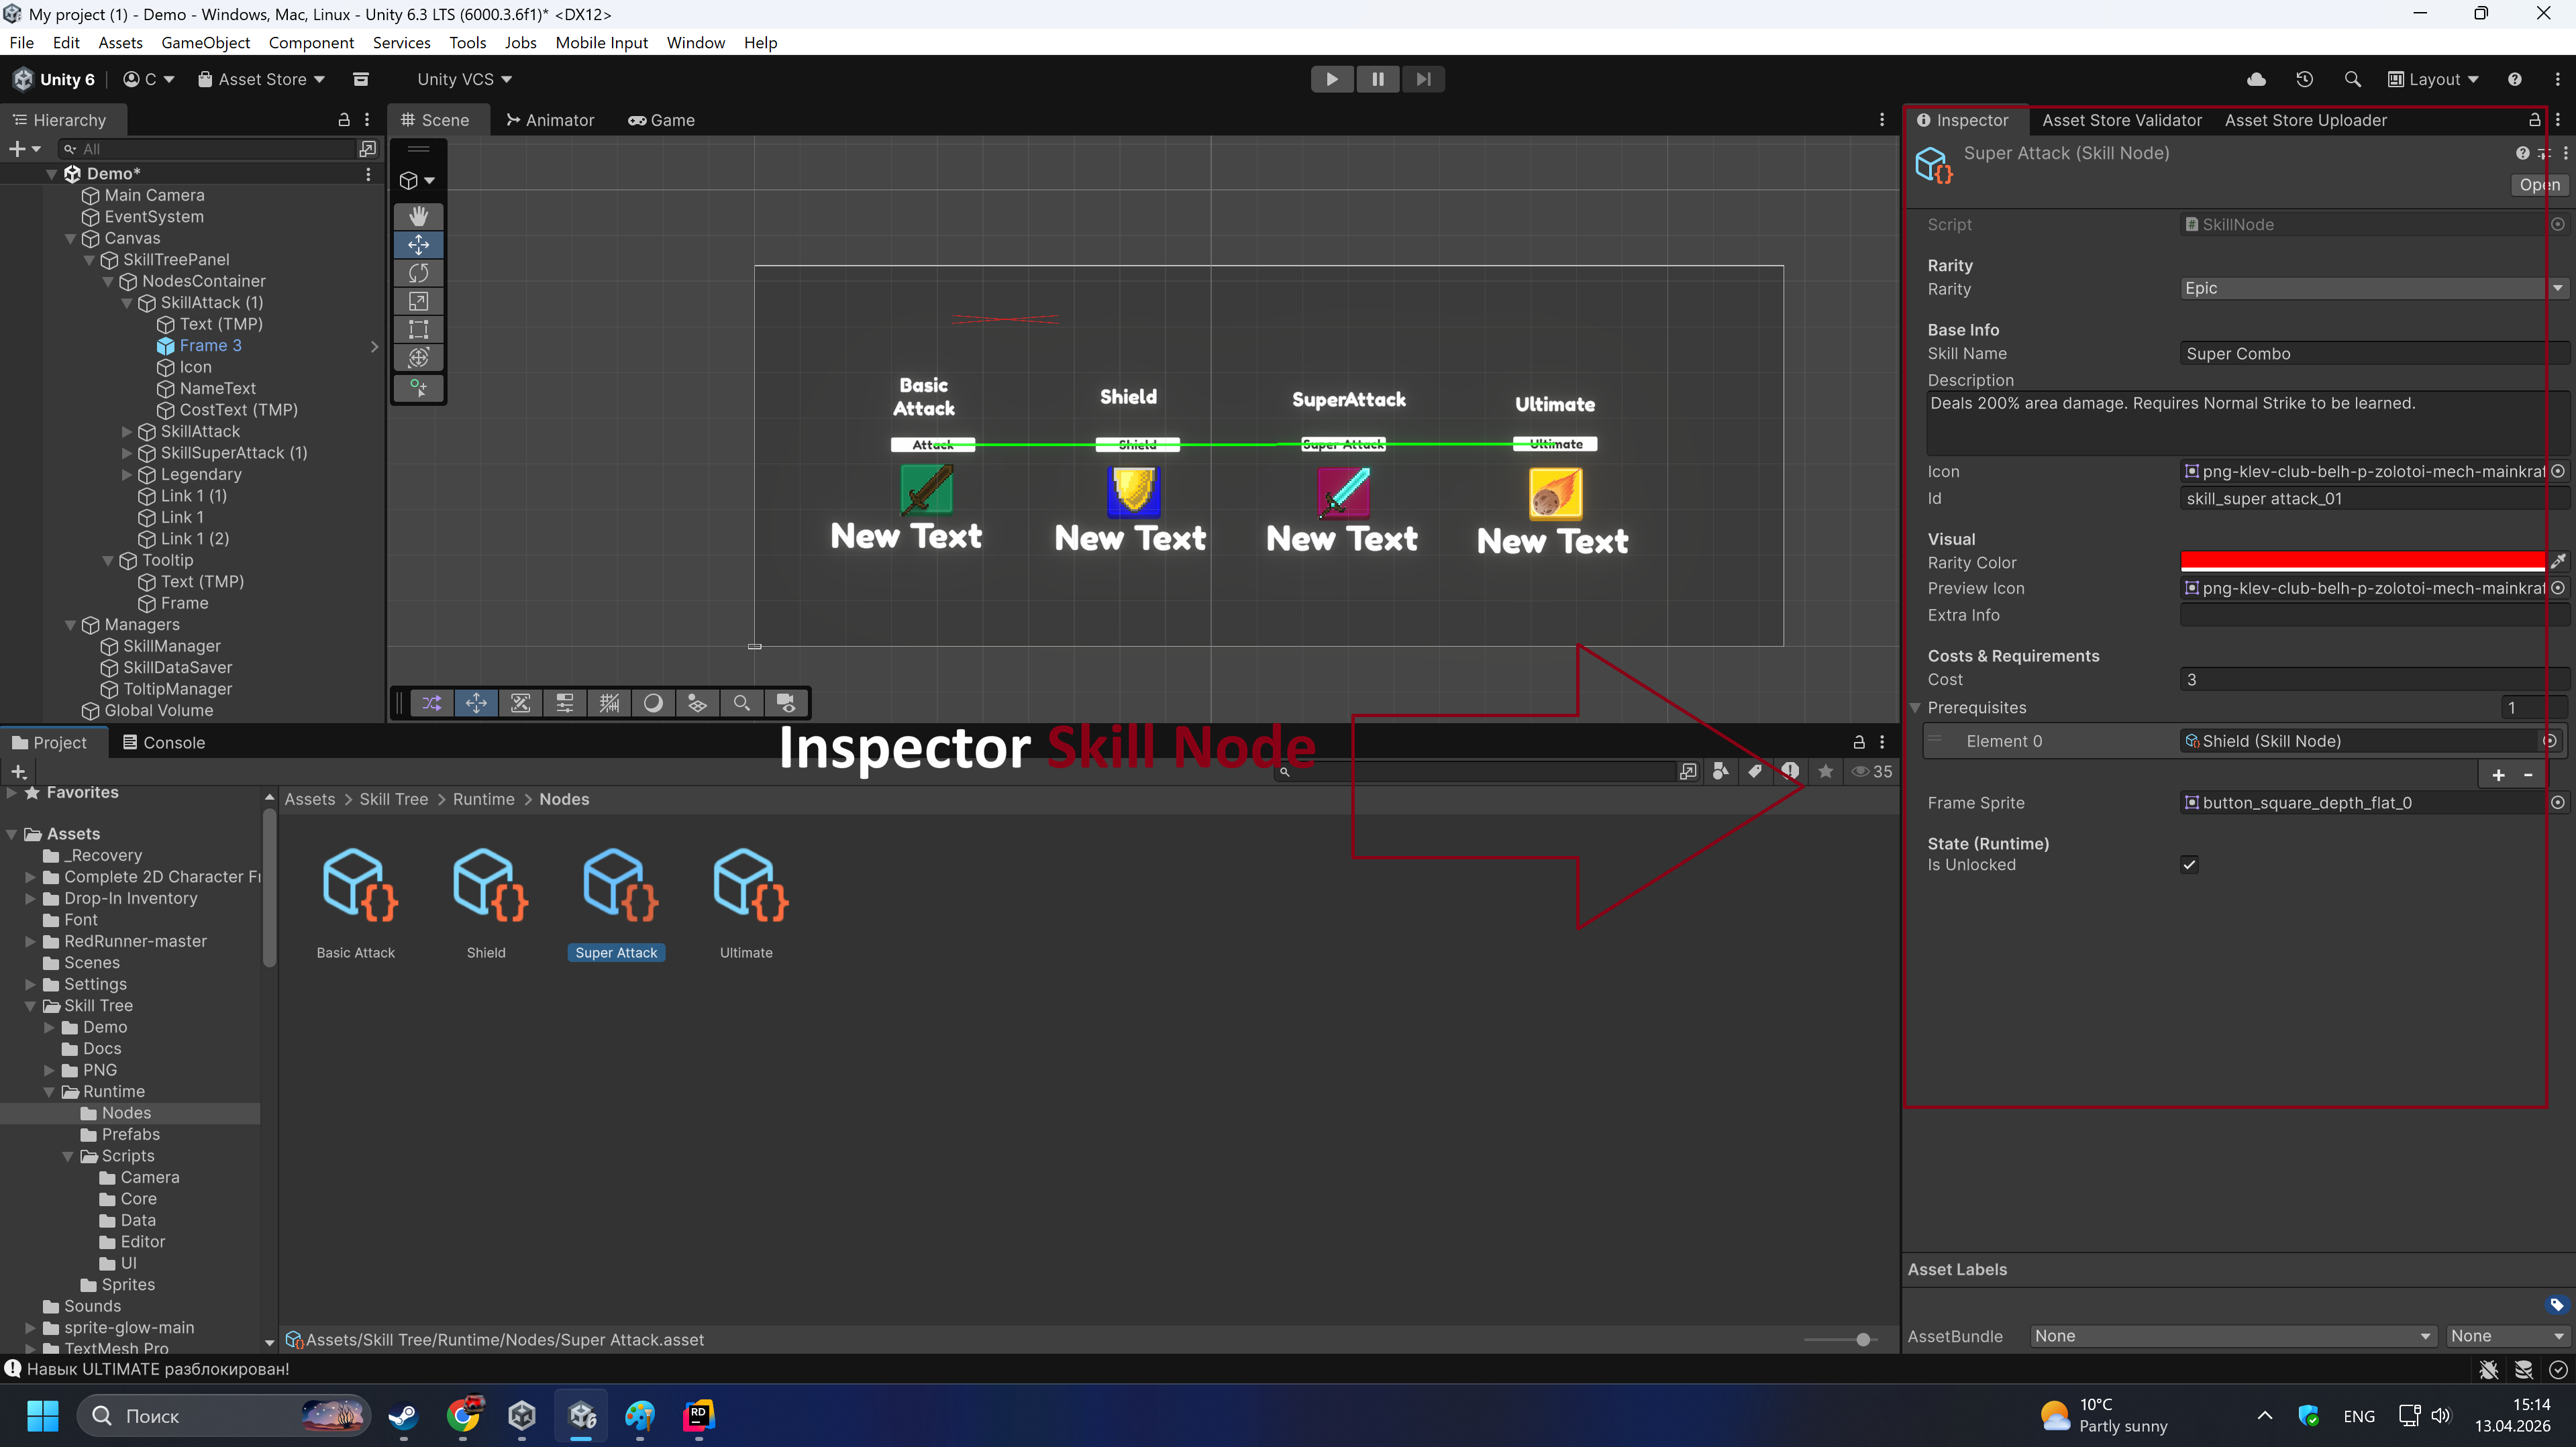Adjust the Project icon size slider

1863,1340
